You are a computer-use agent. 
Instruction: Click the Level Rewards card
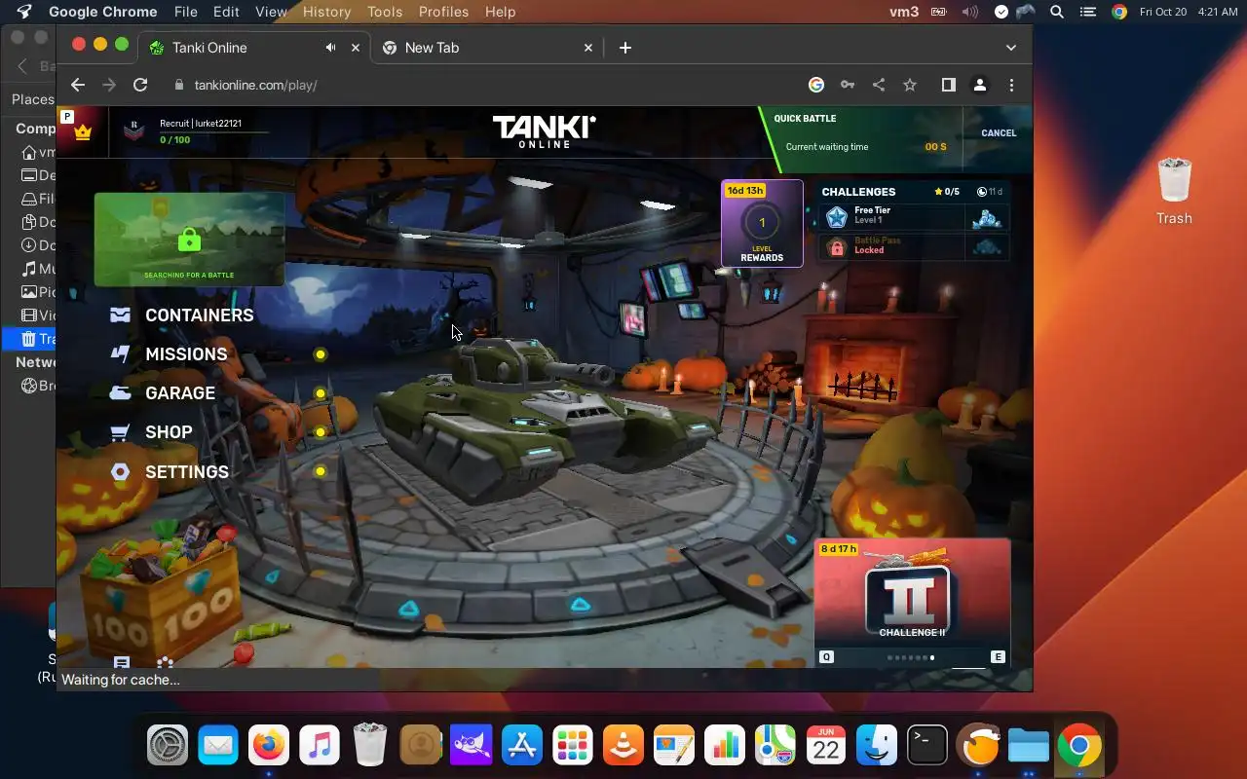762,223
